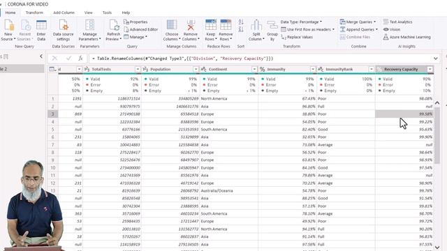Viewport: 447px width, 251px height.
Task: Select row number 3
Action: pos(53,114)
